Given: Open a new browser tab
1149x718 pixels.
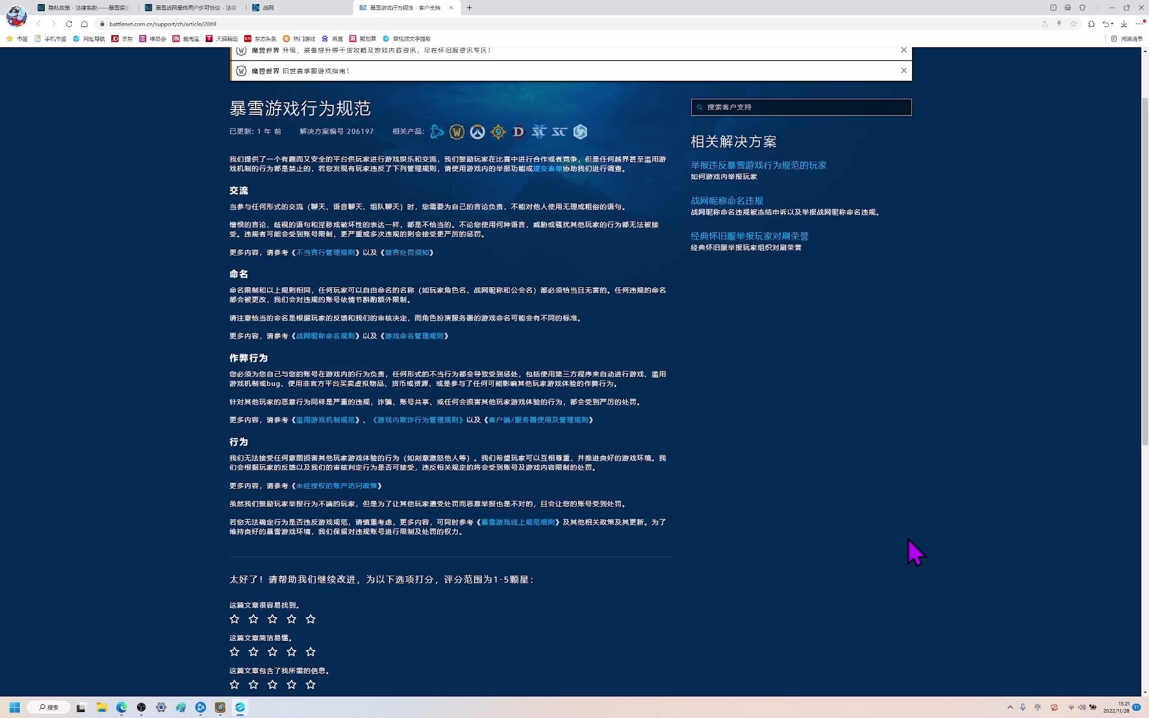Looking at the screenshot, I should click(x=469, y=8).
